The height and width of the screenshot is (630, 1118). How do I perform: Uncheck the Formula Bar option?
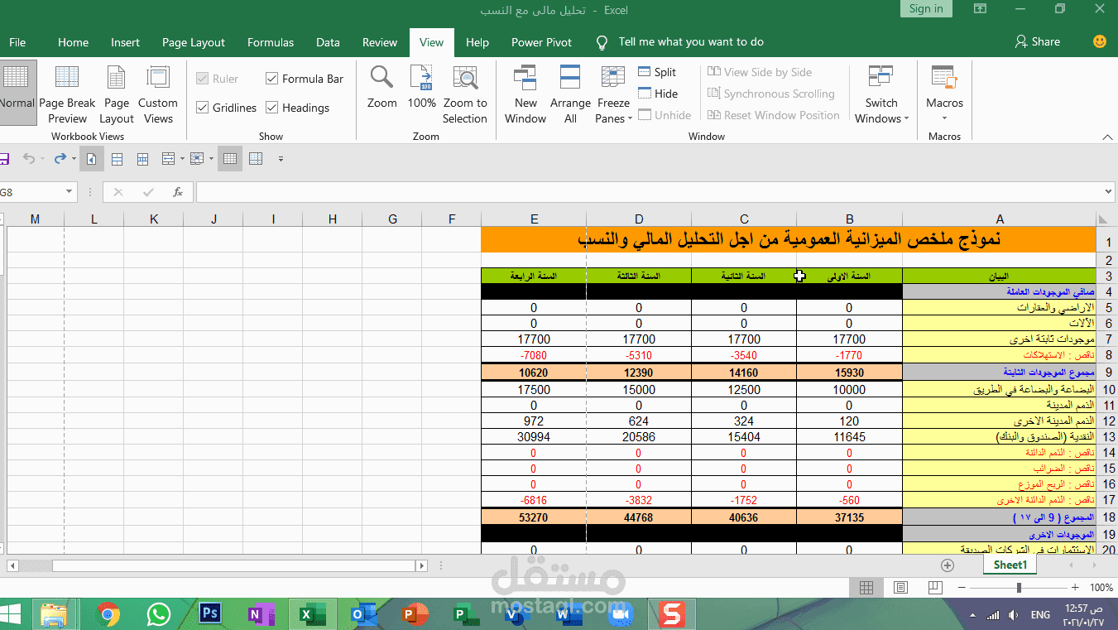point(271,78)
